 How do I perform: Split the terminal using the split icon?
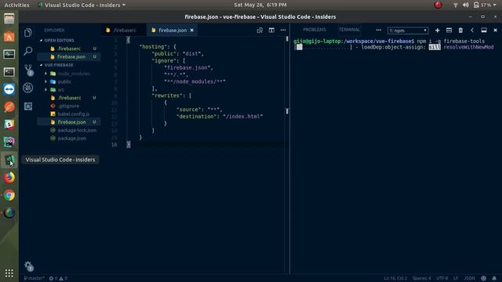(x=449, y=31)
